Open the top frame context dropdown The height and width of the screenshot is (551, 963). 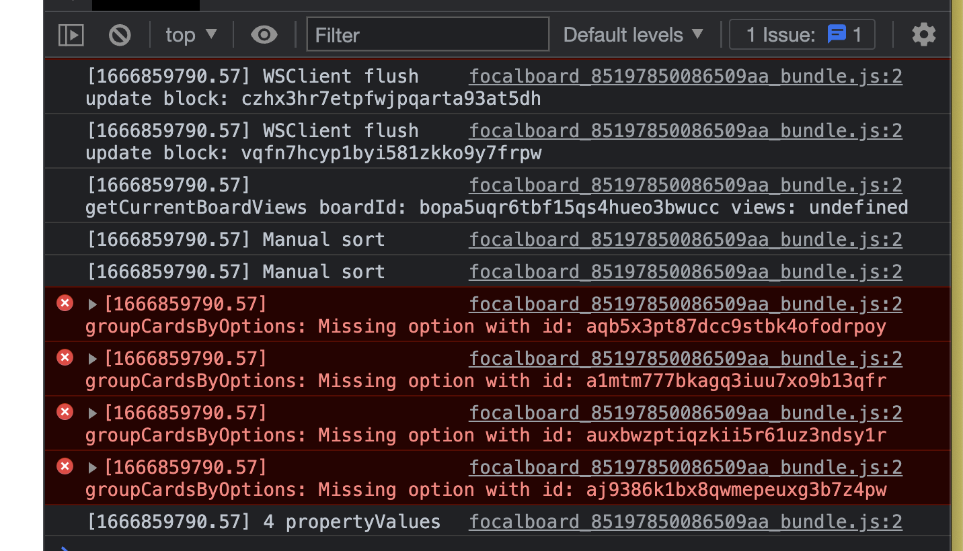191,34
